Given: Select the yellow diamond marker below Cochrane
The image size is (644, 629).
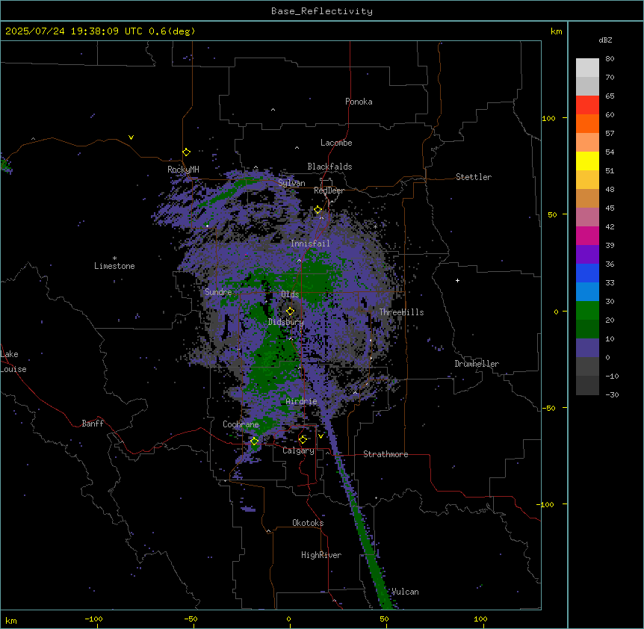Looking at the screenshot, I should (x=254, y=441).
